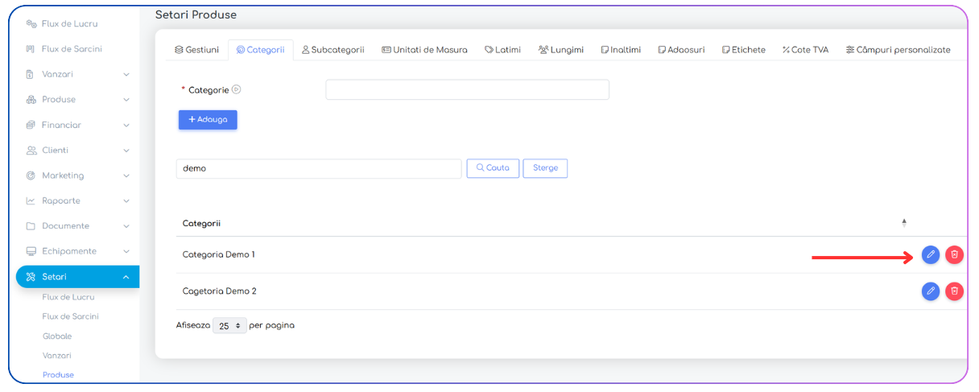Screen dimensions: 979x392
Task: Open Flux de Sarcini from sidebar icon
Action: pyautogui.click(x=31, y=49)
